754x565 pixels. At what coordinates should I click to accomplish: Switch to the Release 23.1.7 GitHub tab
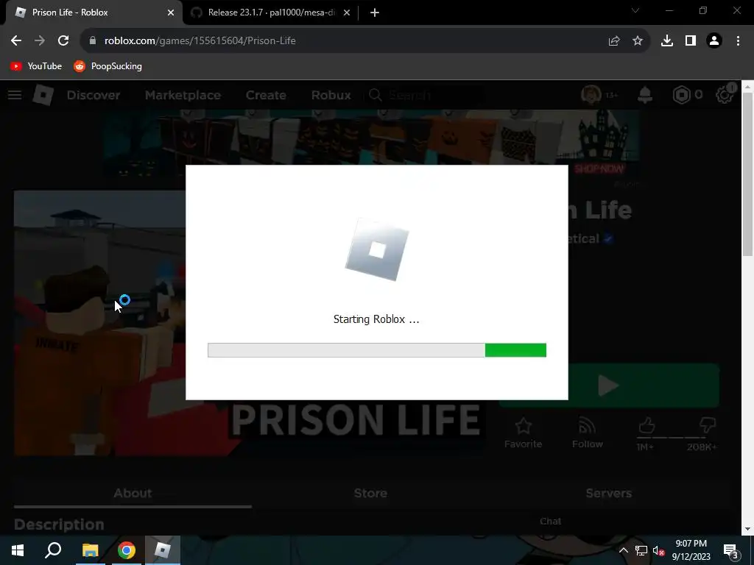point(269,13)
